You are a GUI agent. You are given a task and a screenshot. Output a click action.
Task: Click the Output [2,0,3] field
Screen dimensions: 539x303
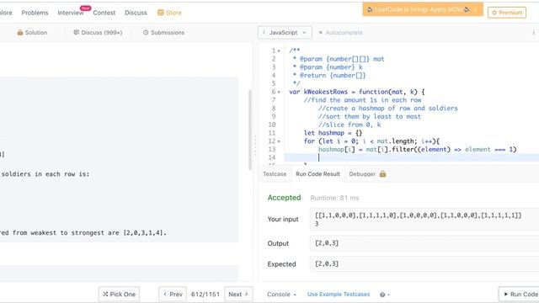click(x=424, y=243)
